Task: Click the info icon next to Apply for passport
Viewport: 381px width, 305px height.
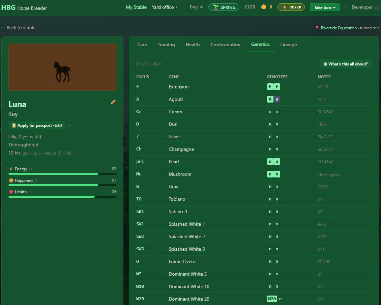Action: pos(69,125)
